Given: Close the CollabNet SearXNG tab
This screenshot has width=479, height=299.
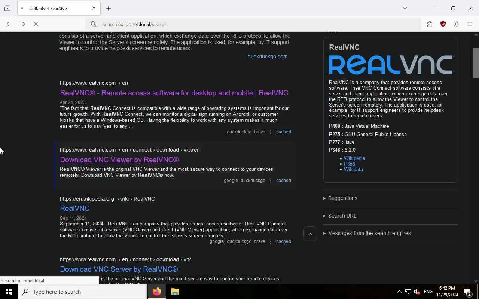Looking at the screenshot, I should pyautogui.click(x=94, y=8).
